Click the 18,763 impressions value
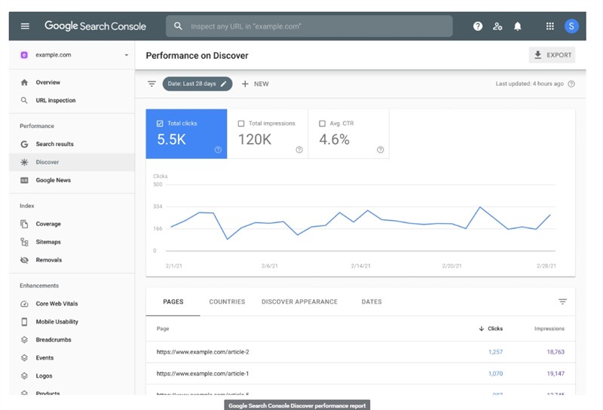The width and height of the screenshot is (603, 410). (x=556, y=352)
